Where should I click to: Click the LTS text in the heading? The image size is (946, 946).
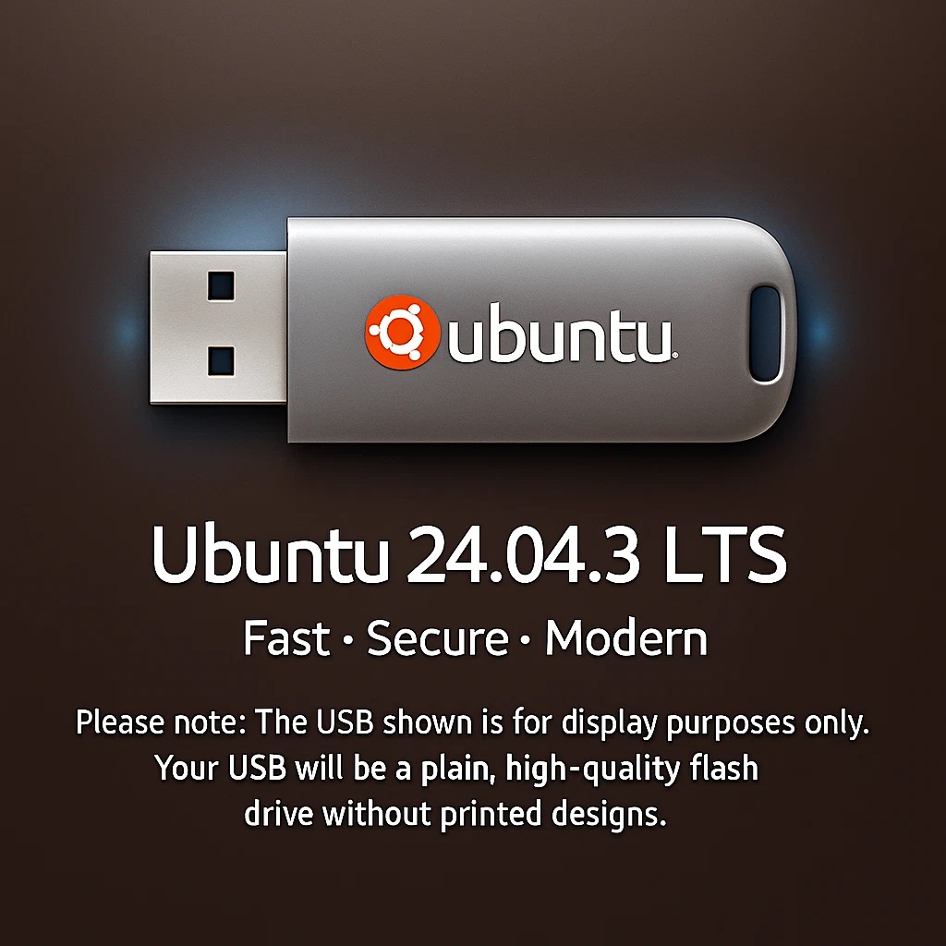click(x=726, y=554)
